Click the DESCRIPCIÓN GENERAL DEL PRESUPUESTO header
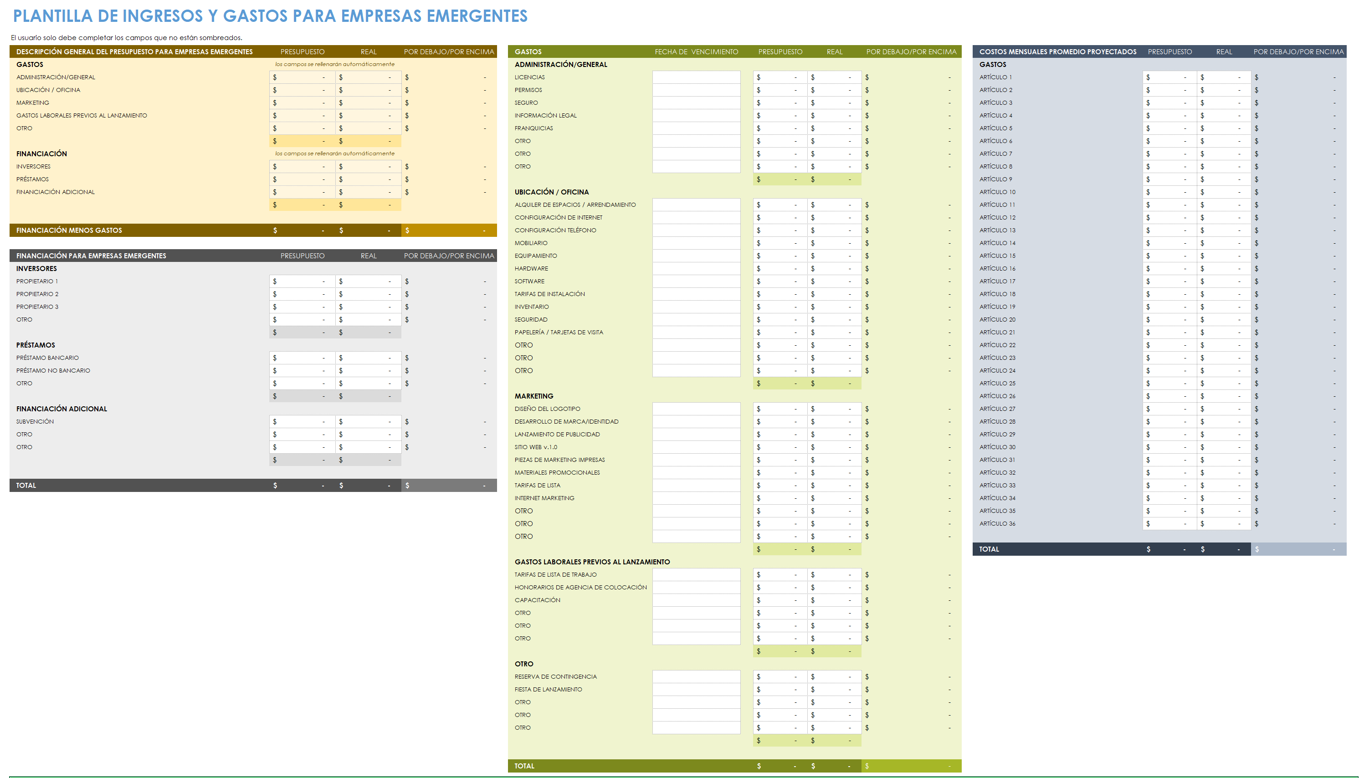The width and height of the screenshot is (1359, 778). point(134,52)
